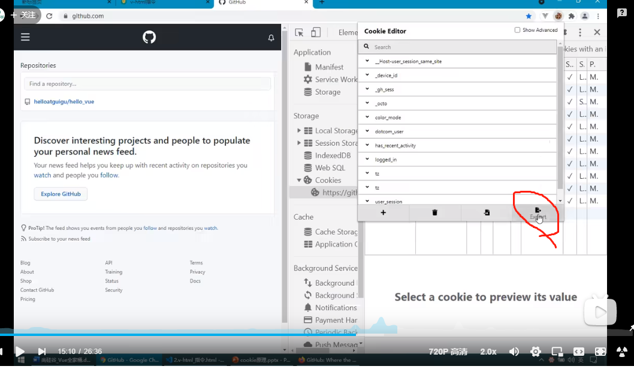Import cookies in Cookie Editor

(x=487, y=212)
